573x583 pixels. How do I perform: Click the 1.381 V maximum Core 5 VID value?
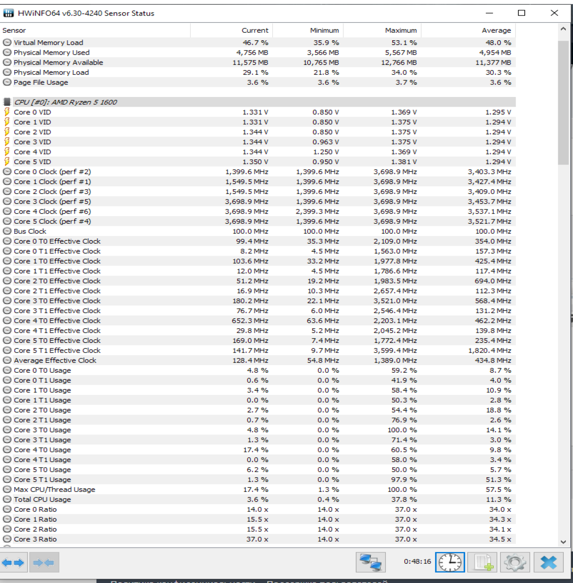click(404, 162)
